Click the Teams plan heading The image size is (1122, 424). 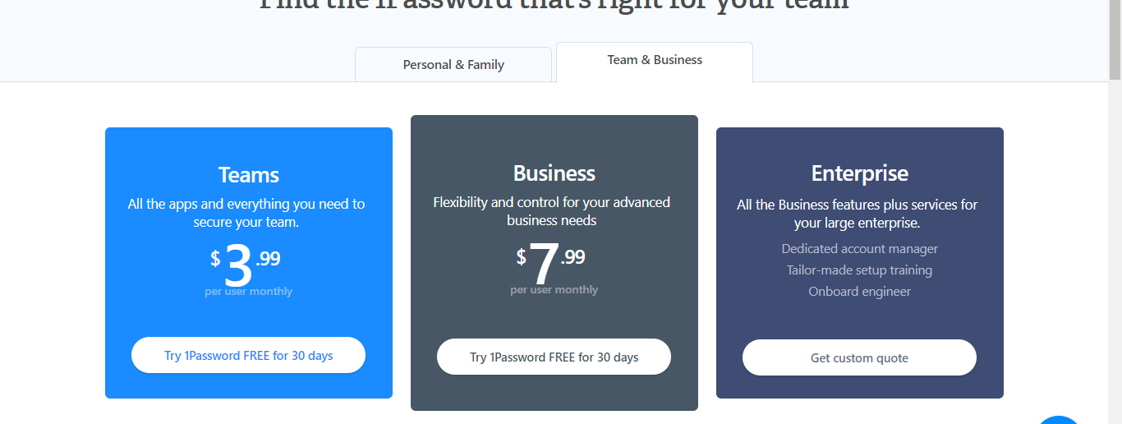(248, 175)
